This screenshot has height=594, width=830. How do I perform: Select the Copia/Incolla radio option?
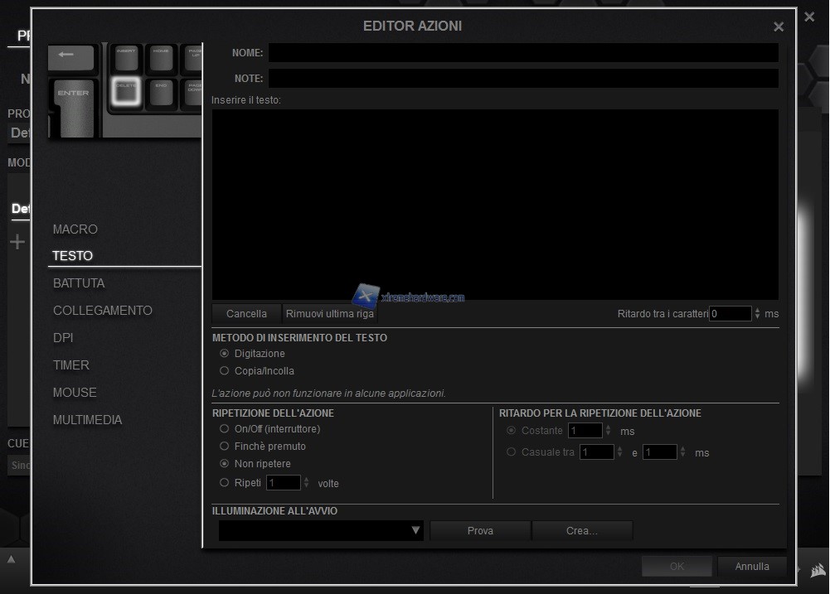[224, 371]
